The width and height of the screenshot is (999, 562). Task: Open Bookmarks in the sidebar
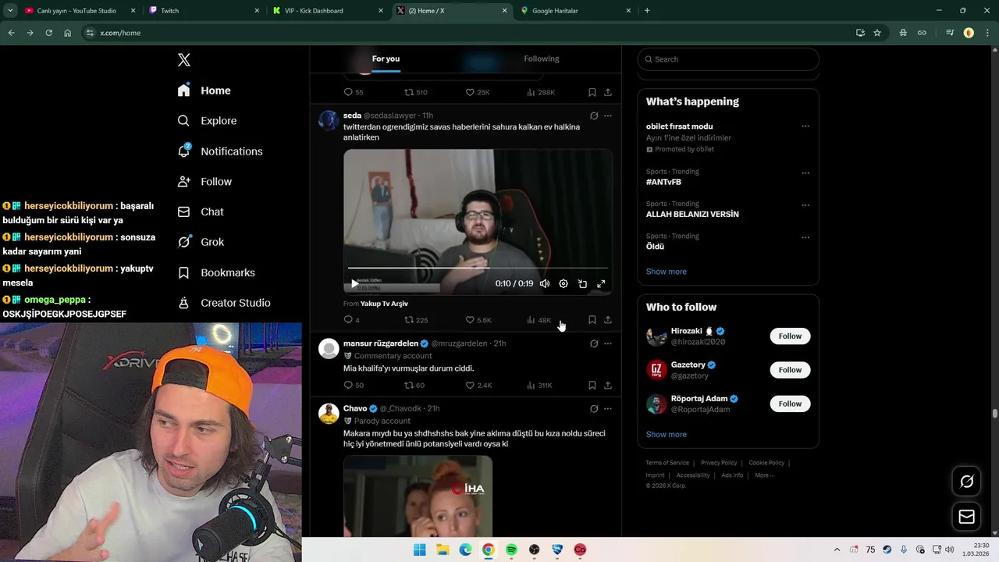pyautogui.click(x=216, y=272)
